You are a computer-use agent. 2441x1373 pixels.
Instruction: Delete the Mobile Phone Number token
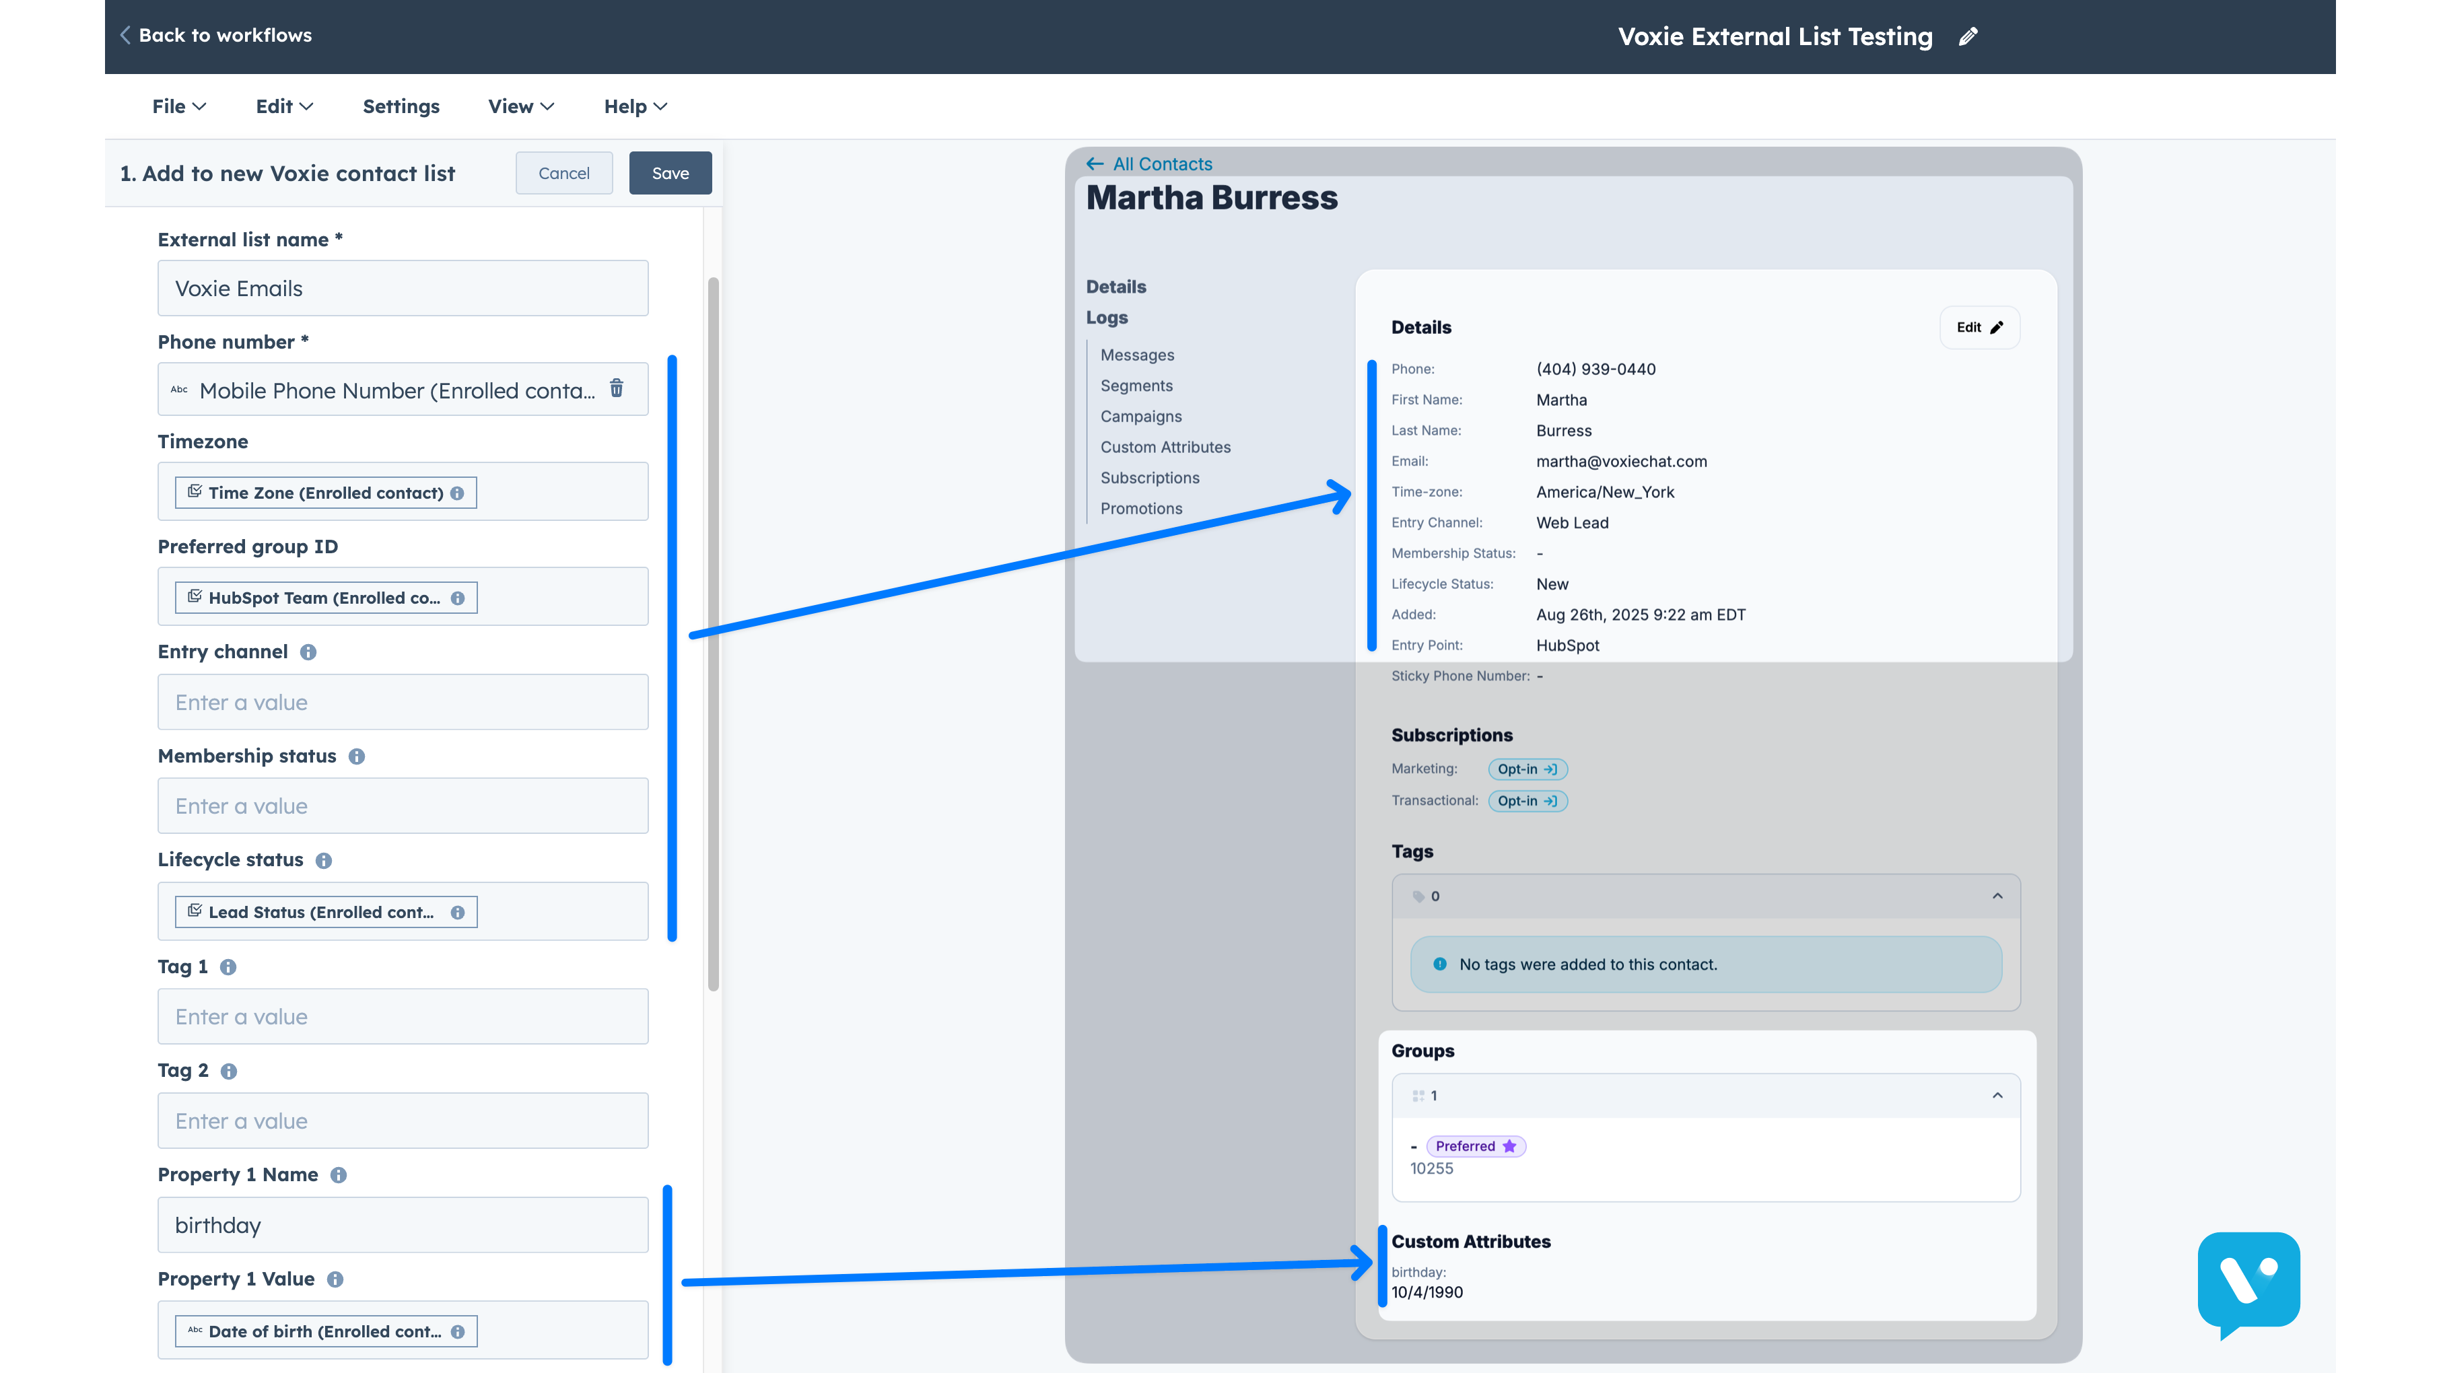tap(617, 388)
